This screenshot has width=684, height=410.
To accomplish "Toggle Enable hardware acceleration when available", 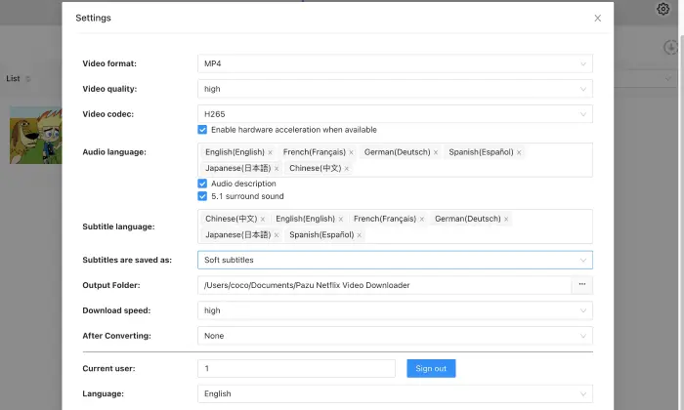I will coord(202,130).
